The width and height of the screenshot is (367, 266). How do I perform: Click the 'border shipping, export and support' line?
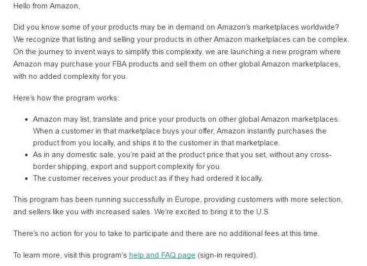click(x=127, y=166)
